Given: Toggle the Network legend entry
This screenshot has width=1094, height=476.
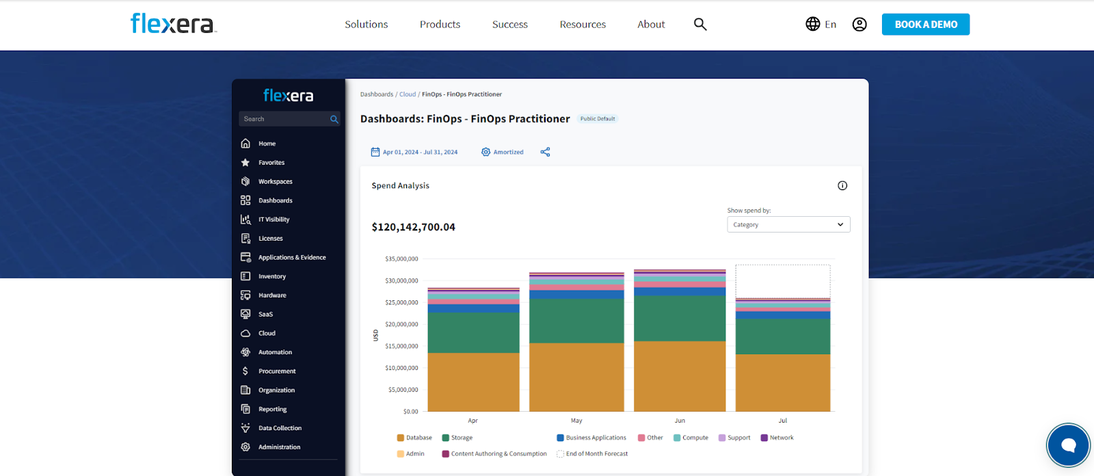Looking at the screenshot, I should [x=777, y=438].
